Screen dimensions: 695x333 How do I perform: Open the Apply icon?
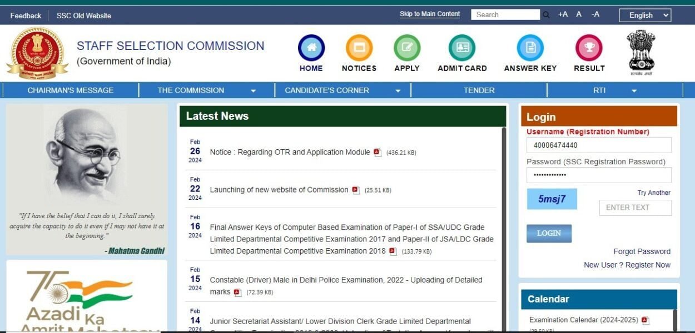pos(407,48)
